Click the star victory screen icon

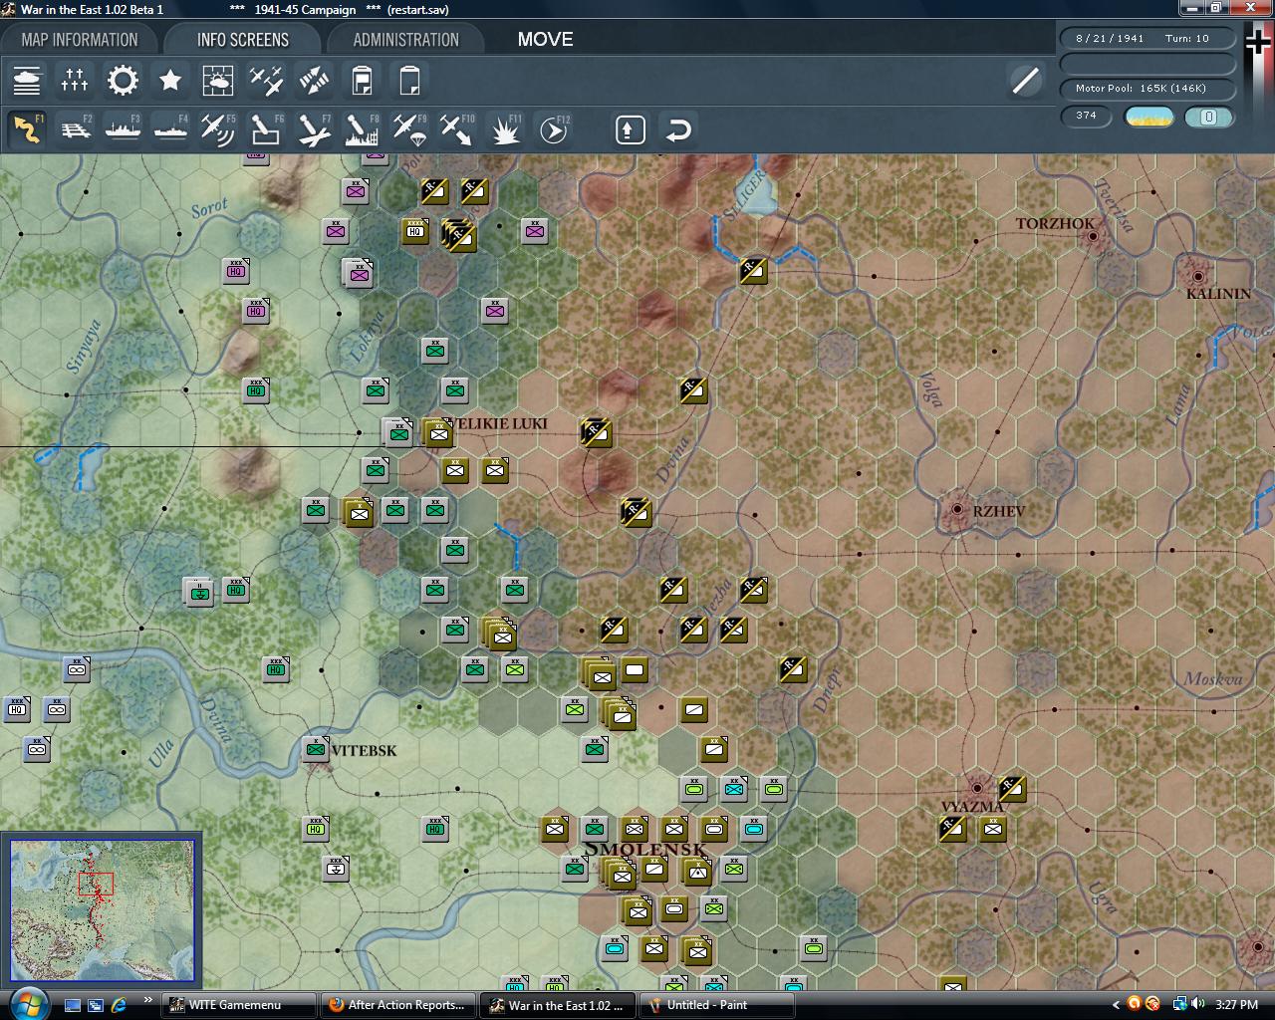point(170,81)
